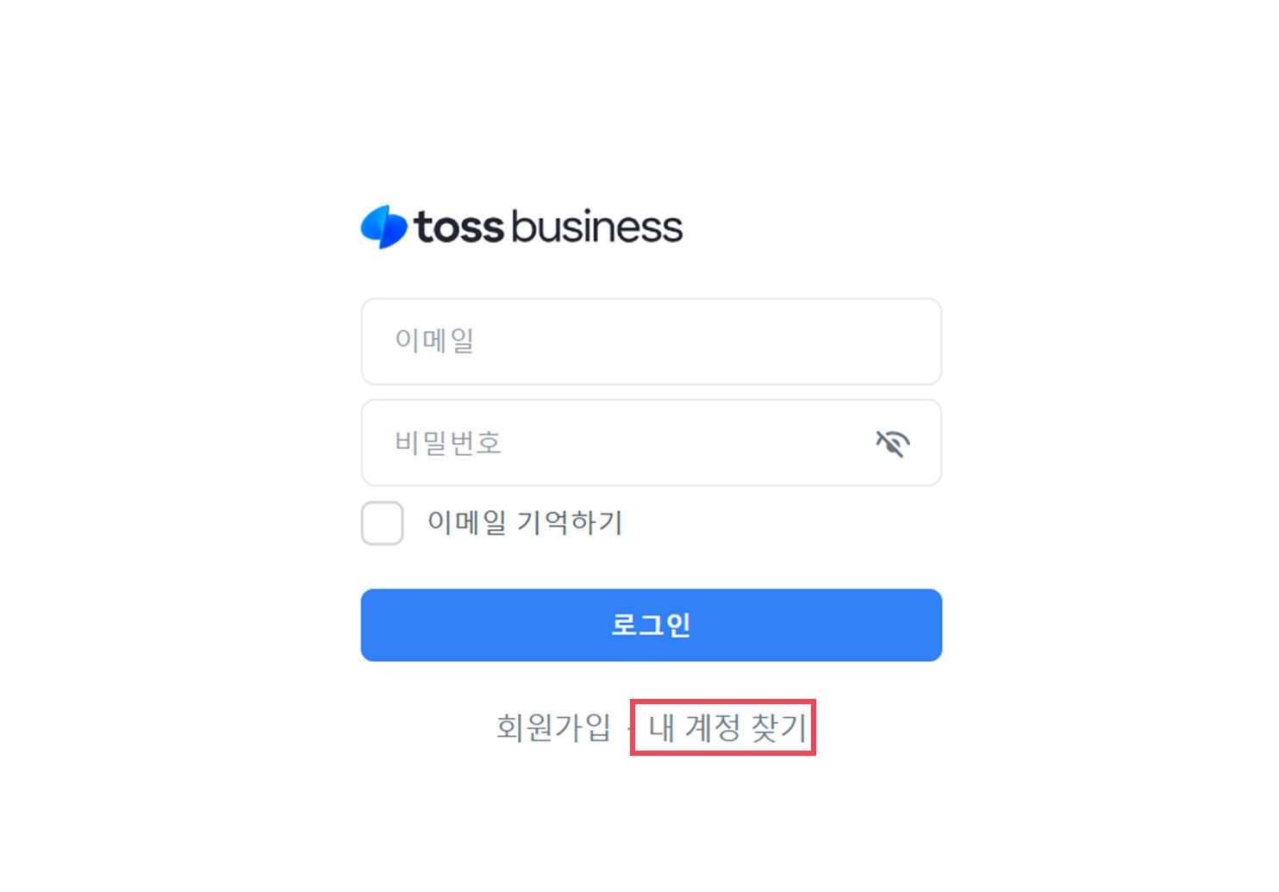
Task: Click the 비밀번호 placeholder text
Action: (x=448, y=443)
